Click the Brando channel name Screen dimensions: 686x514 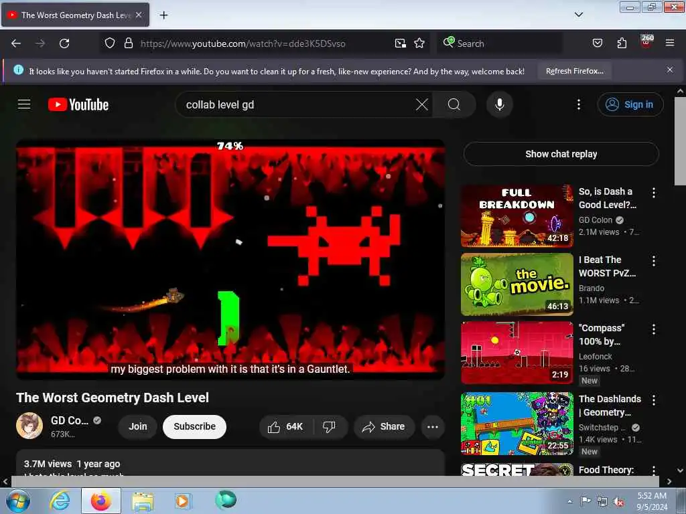(592, 288)
